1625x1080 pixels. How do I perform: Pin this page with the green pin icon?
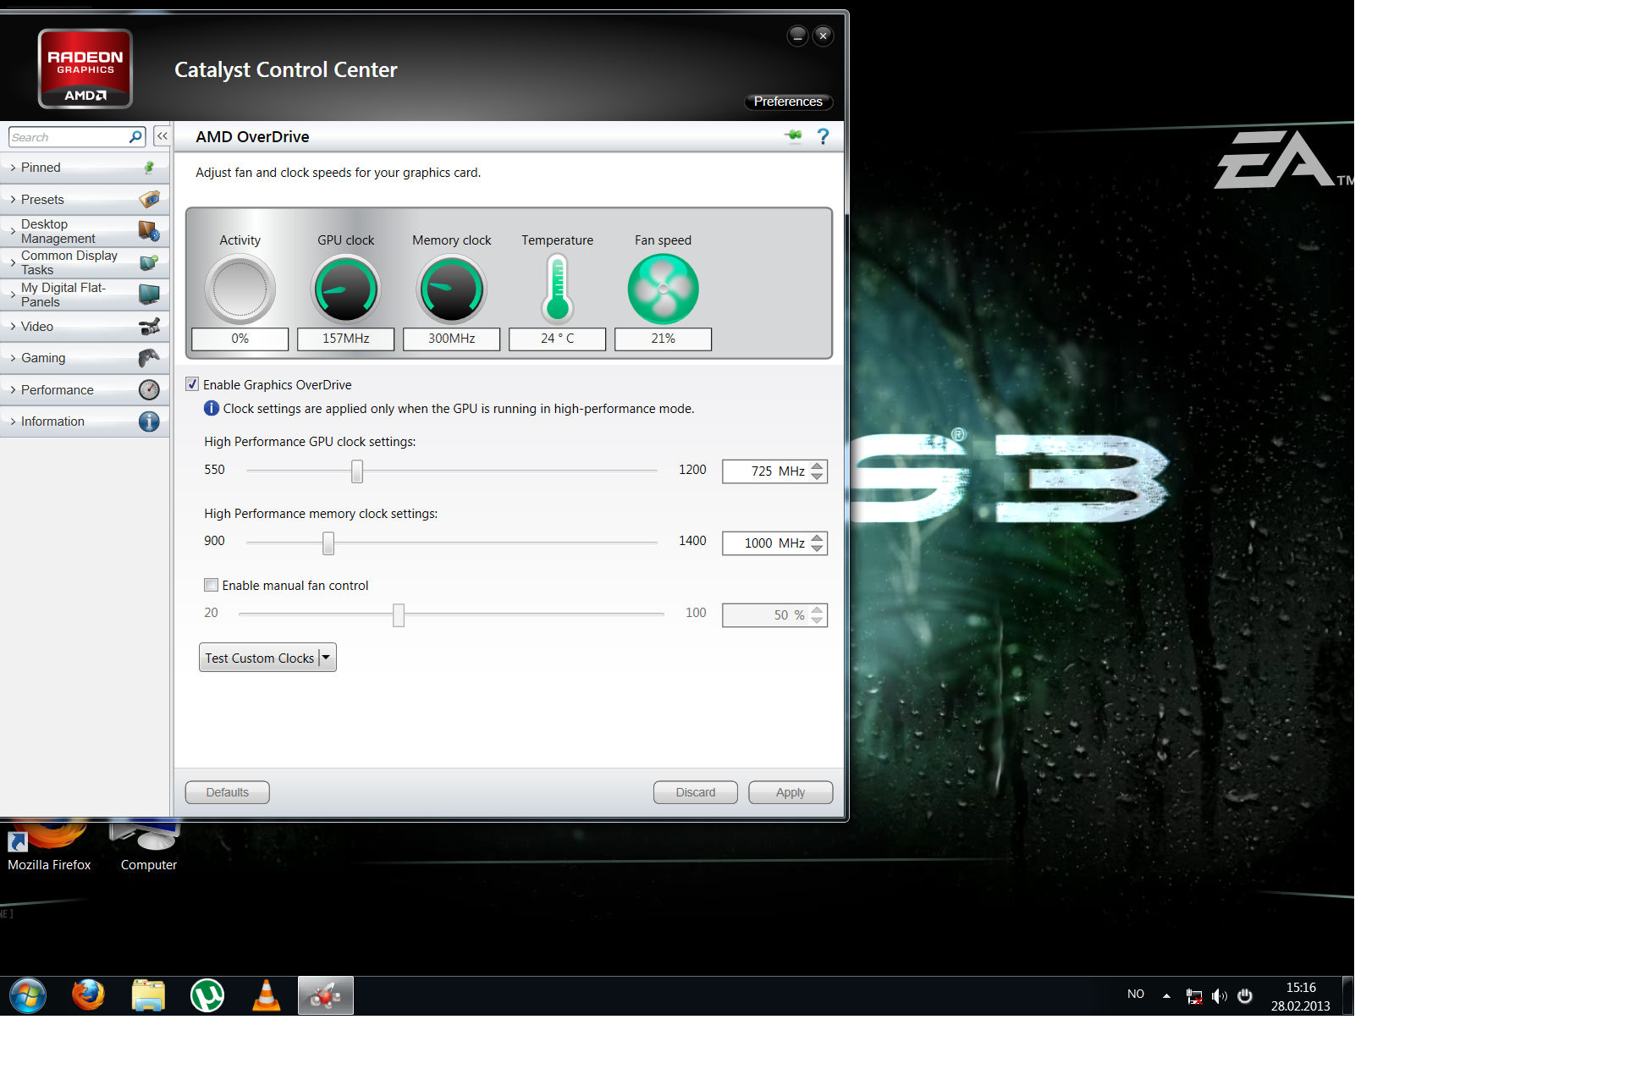pyautogui.click(x=793, y=135)
